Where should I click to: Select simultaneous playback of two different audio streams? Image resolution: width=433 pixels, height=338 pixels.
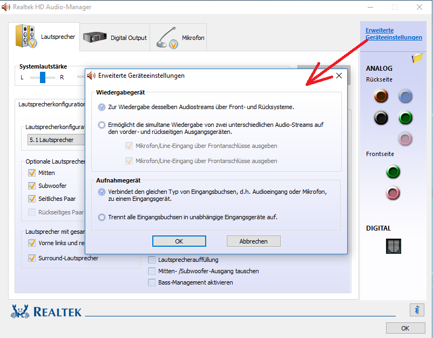pos(102,125)
